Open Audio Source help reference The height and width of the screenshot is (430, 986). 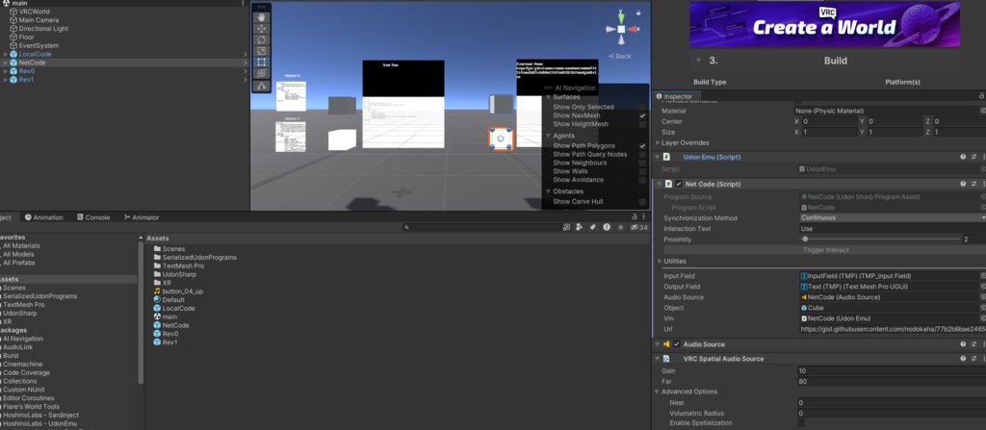963,344
